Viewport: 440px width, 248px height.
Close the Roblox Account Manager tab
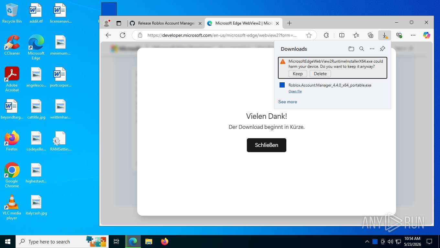(200, 23)
